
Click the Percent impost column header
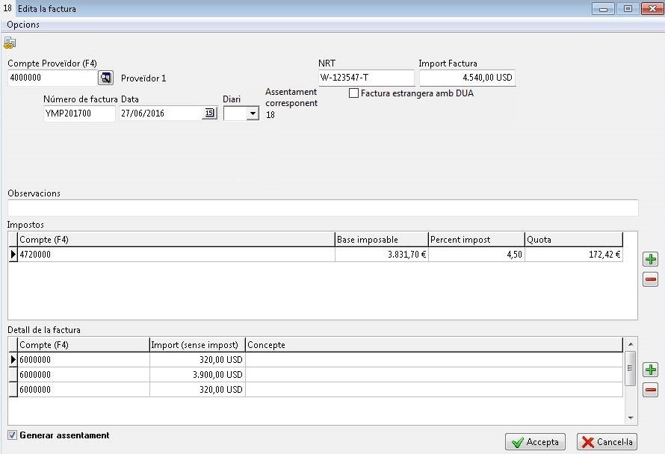[477, 240]
